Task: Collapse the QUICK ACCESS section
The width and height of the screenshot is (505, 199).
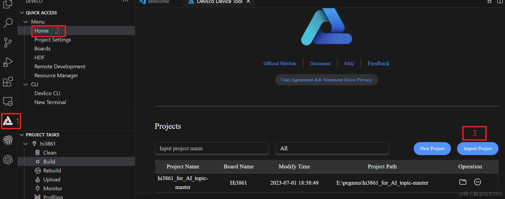Action: [22, 13]
